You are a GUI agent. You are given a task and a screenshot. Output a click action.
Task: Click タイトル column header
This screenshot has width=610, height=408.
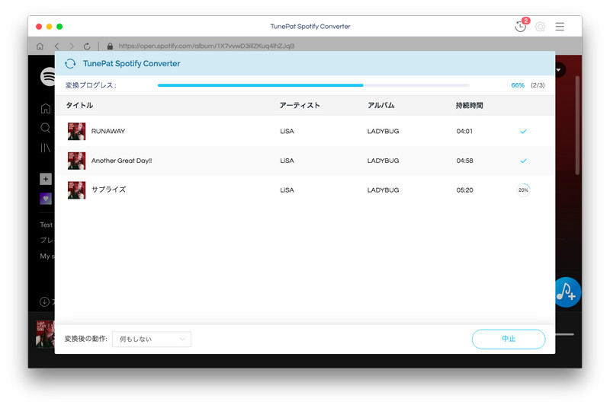79,106
